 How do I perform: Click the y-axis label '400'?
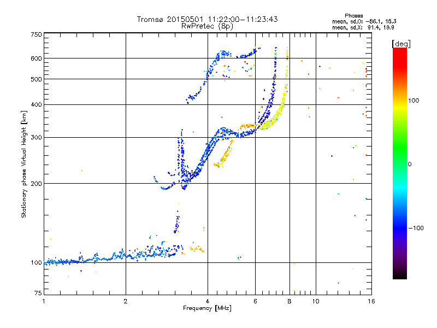(x=36, y=104)
